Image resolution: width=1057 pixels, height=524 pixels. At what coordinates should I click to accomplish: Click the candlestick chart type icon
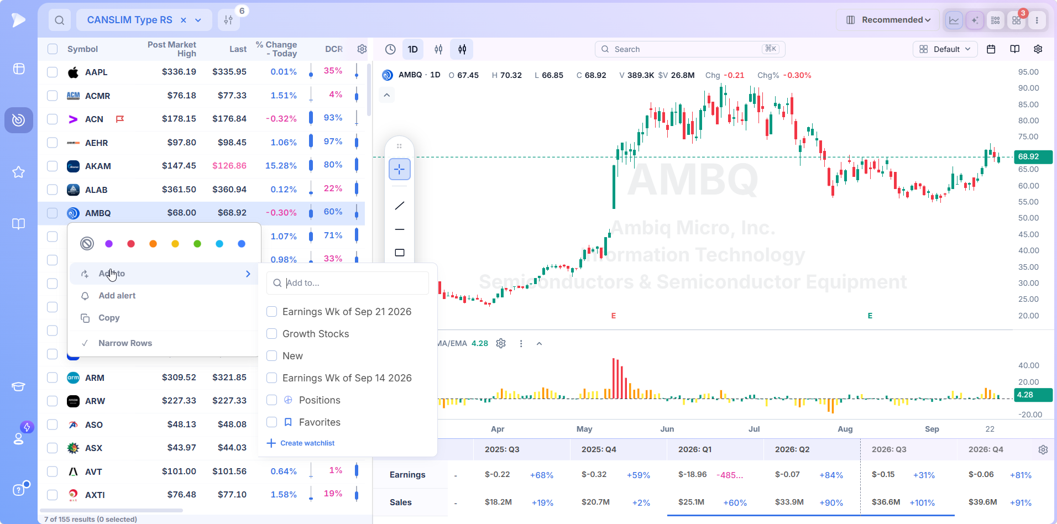[462, 49]
